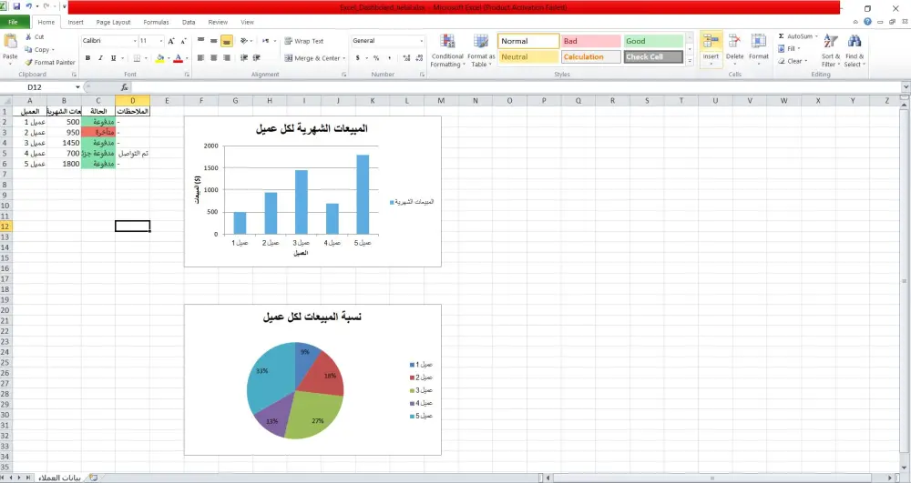This screenshot has width=911, height=483.
Task: Open the Conditional Formatting menu
Action: [x=446, y=50]
